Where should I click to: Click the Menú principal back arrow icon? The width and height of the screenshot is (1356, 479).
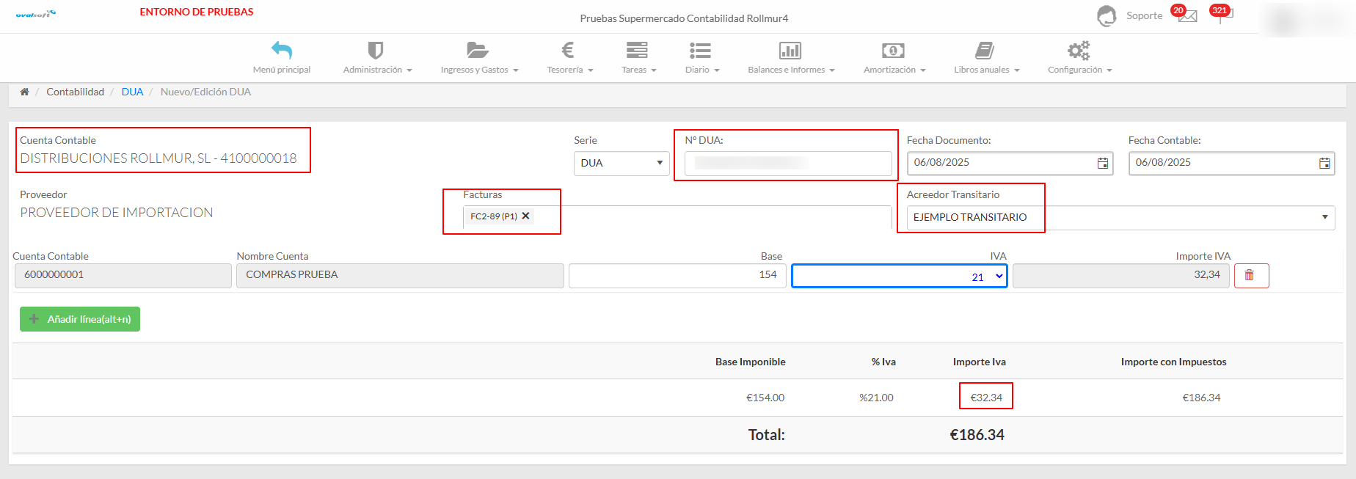[282, 51]
